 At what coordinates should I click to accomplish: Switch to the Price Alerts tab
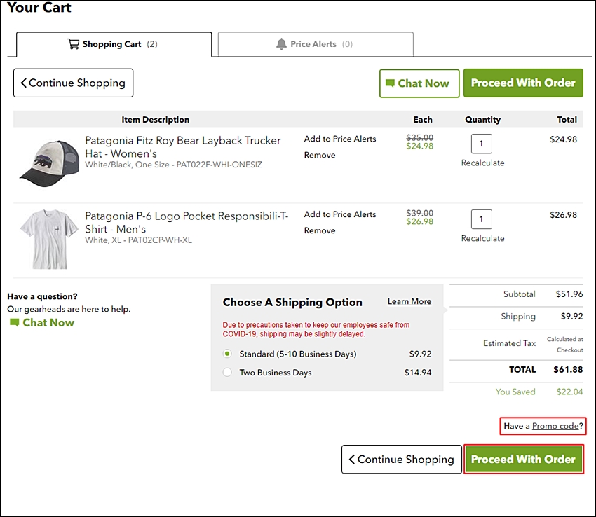[x=316, y=44]
